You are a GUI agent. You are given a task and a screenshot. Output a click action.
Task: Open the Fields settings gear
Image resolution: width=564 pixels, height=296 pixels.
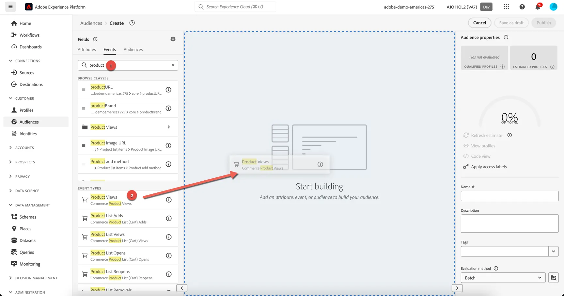(x=173, y=39)
